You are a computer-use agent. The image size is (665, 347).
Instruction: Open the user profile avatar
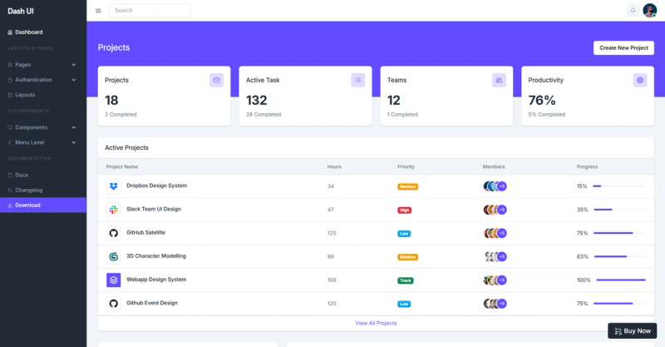coord(650,10)
